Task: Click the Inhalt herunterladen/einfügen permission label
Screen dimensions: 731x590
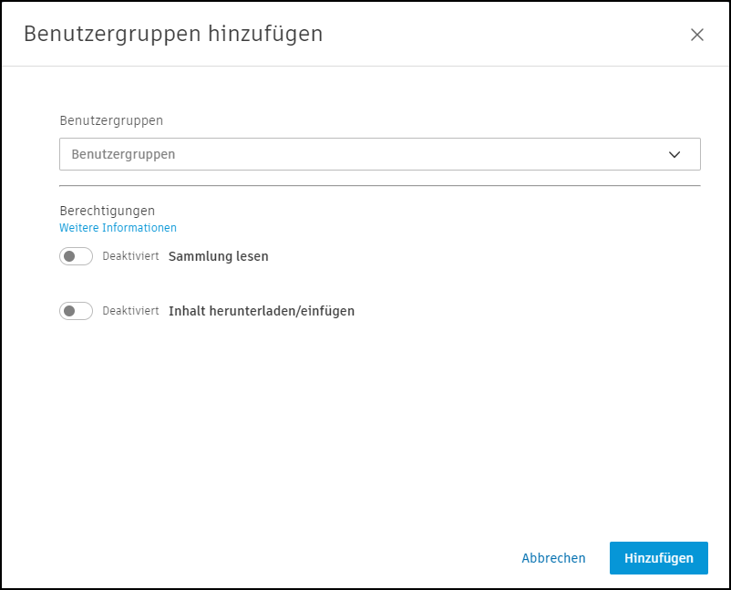Action: (x=262, y=311)
